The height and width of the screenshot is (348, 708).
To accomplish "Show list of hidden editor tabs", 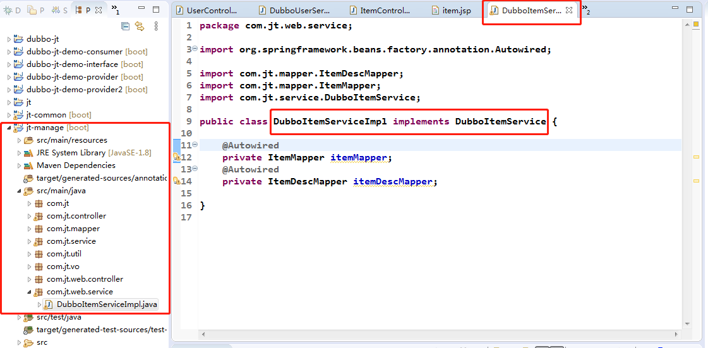I will (587, 10).
